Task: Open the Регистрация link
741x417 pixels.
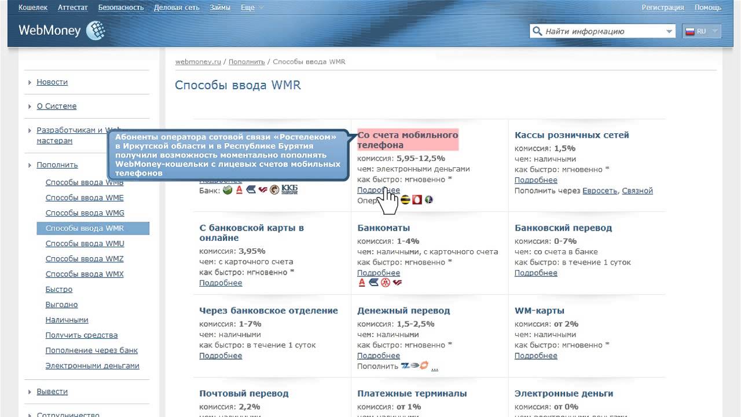Action: click(x=662, y=8)
